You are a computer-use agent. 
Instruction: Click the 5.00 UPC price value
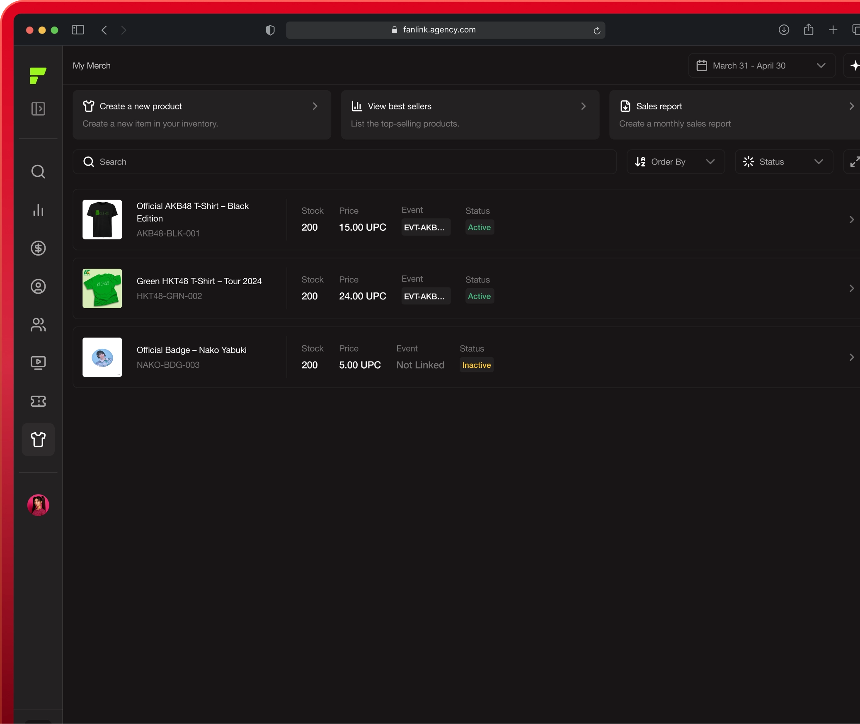click(360, 365)
